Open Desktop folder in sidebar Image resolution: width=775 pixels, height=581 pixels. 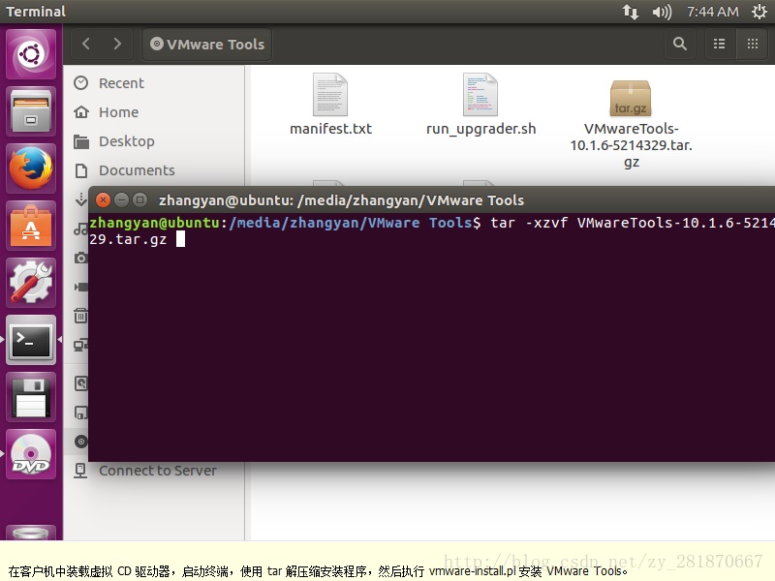(x=154, y=141)
